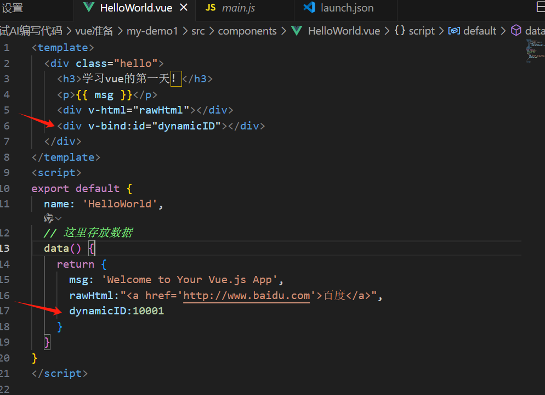Screen dimensions: 545x395
Task: Click dynamicID:10001 on line 17
Action: coord(116,311)
